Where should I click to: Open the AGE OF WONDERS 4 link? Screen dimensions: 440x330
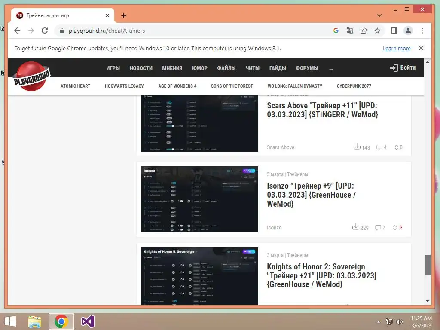tap(177, 86)
